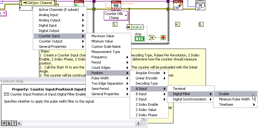Screen dimensions: 258x128
Task: Open the Counter DBL 1Samp selector
Action: [x=116, y=16]
